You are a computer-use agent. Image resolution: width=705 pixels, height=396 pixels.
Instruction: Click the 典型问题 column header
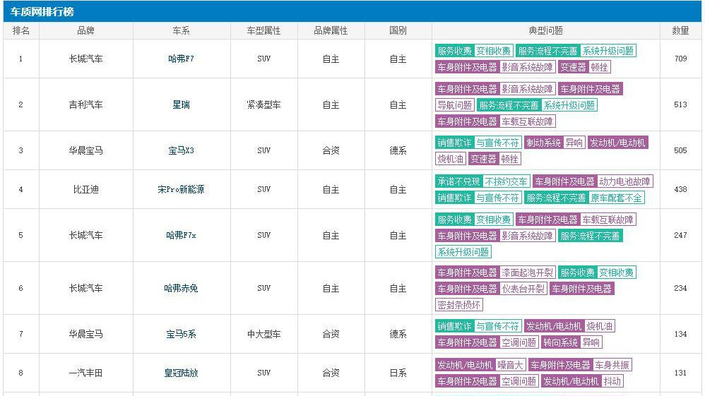click(546, 30)
